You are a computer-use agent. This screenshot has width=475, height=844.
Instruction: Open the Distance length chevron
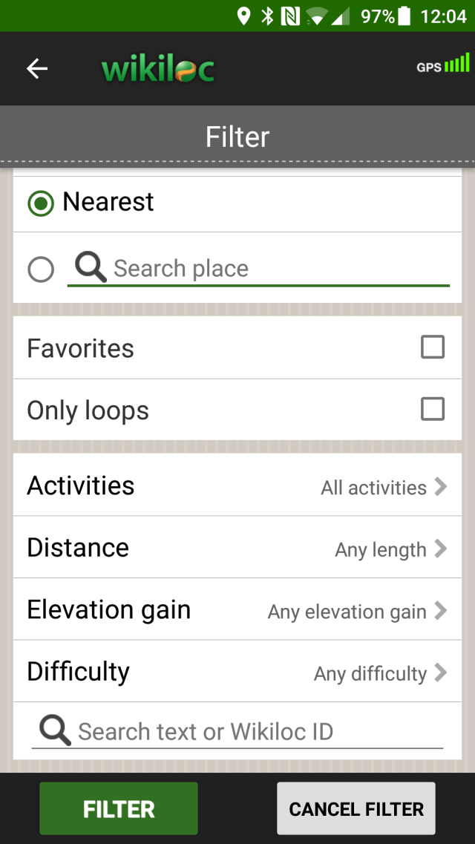[x=441, y=549]
